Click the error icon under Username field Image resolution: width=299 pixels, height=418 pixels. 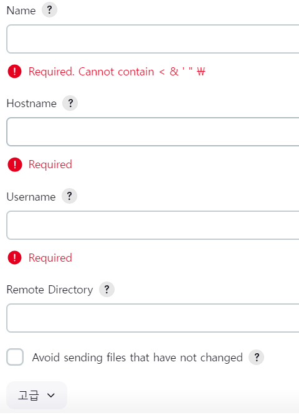[x=15, y=258]
